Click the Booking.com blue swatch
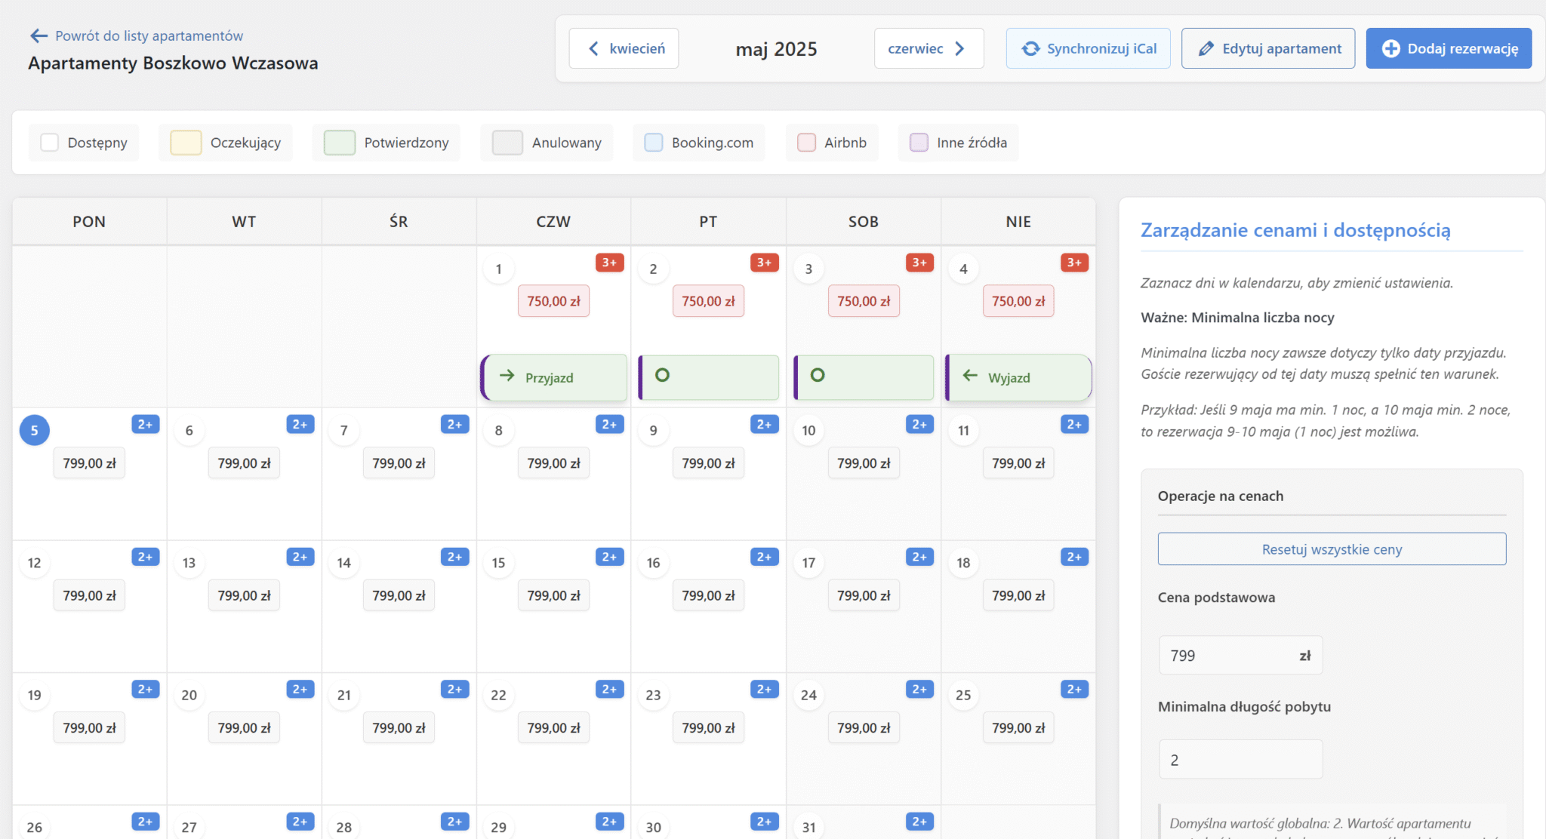 coord(654,143)
